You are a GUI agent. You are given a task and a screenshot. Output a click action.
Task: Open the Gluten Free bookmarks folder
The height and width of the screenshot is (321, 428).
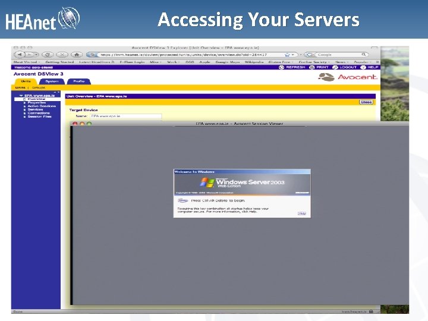[281, 62]
